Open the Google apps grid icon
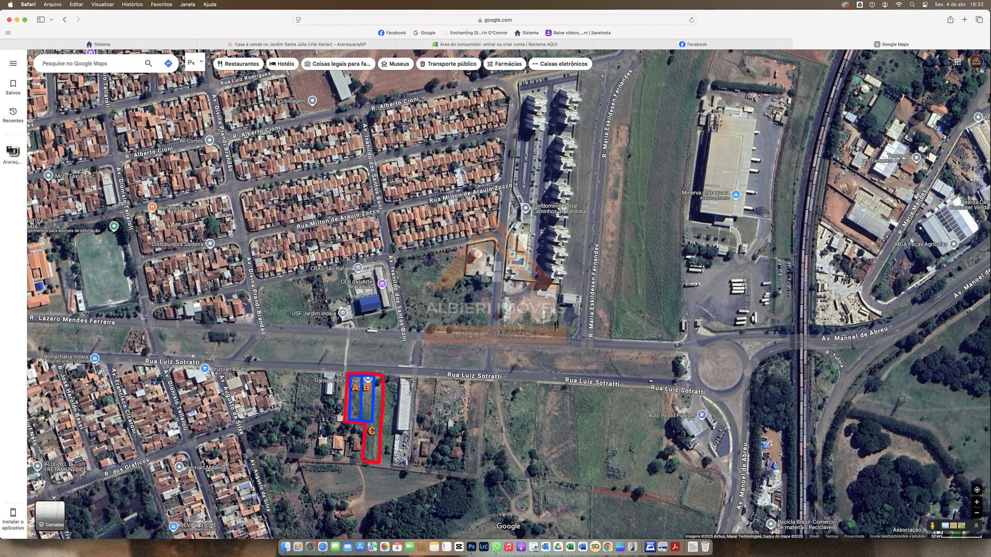Viewport: 991px width, 557px height. (958, 62)
